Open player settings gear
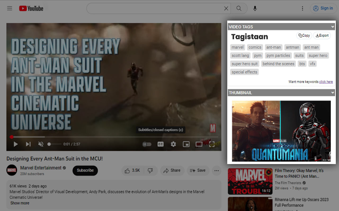The width and height of the screenshot is (339, 211). [x=173, y=144]
